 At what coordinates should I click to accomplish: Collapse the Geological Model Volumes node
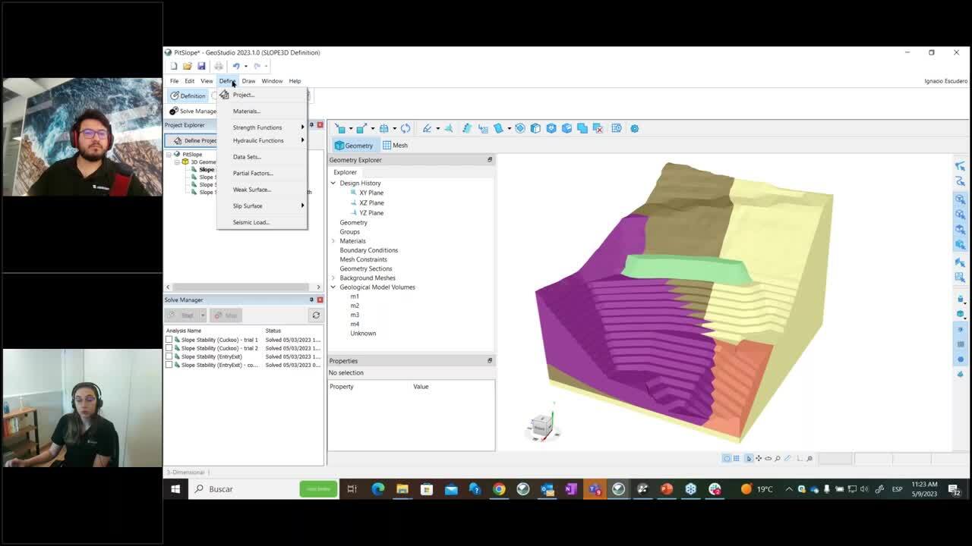333,287
